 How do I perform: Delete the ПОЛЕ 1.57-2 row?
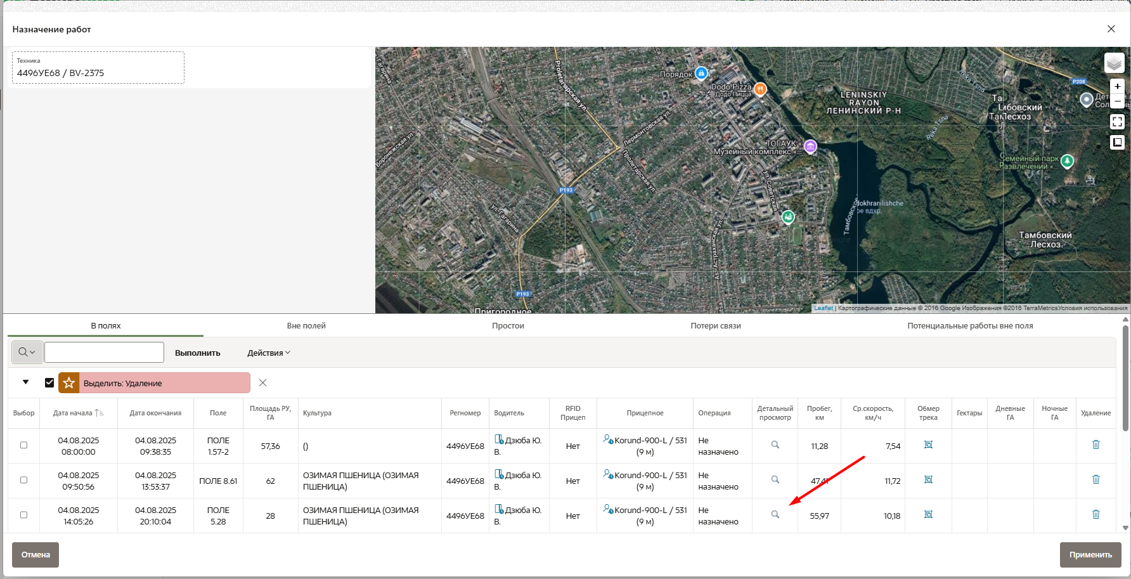pos(1095,445)
